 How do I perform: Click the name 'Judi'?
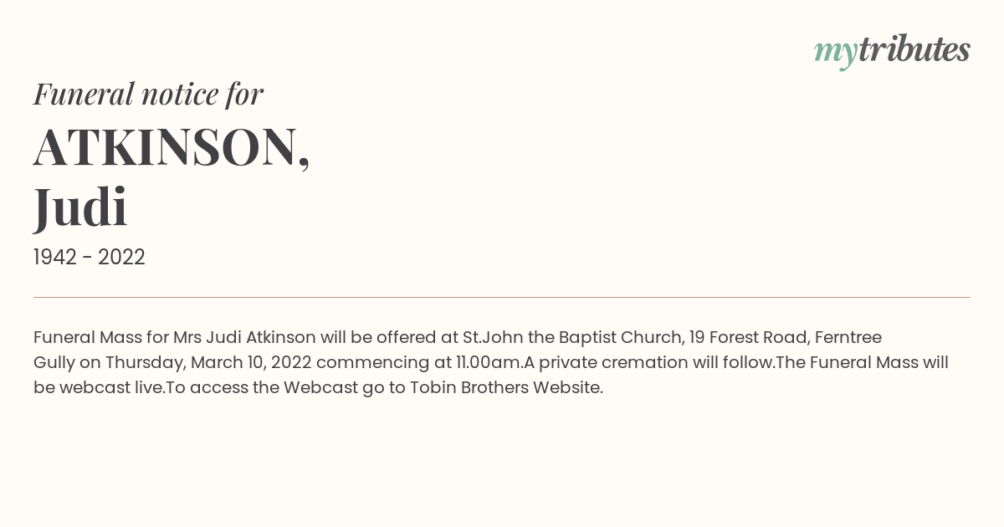(x=80, y=207)
